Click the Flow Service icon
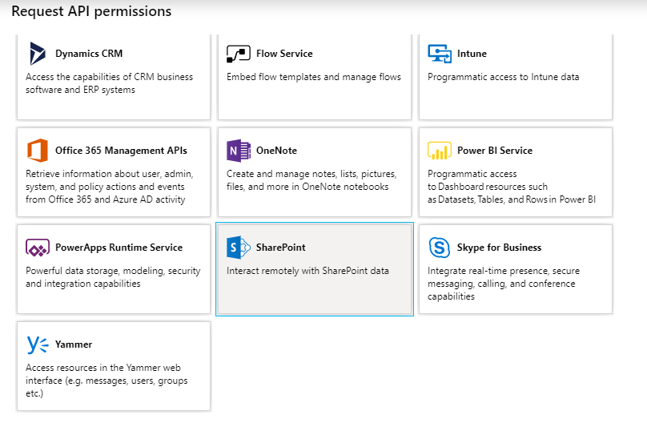Viewport: 647px width, 423px height. point(238,54)
